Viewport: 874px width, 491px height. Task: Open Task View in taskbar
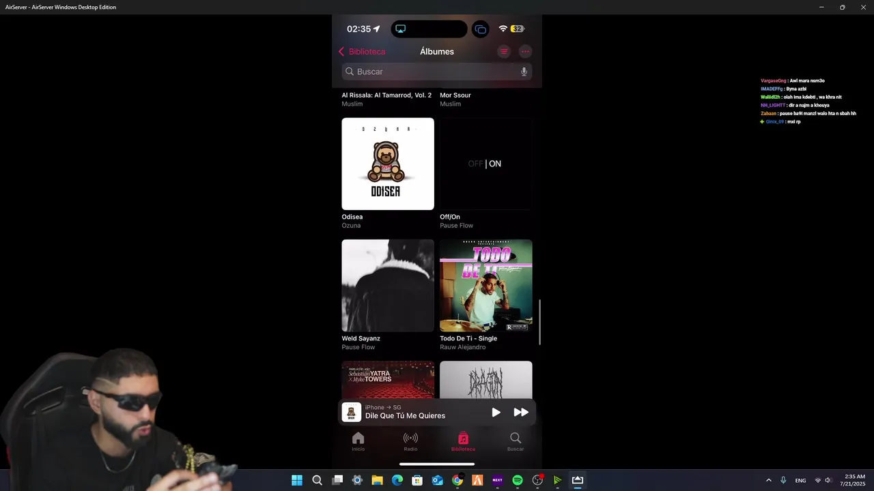click(x=337, y=480)
